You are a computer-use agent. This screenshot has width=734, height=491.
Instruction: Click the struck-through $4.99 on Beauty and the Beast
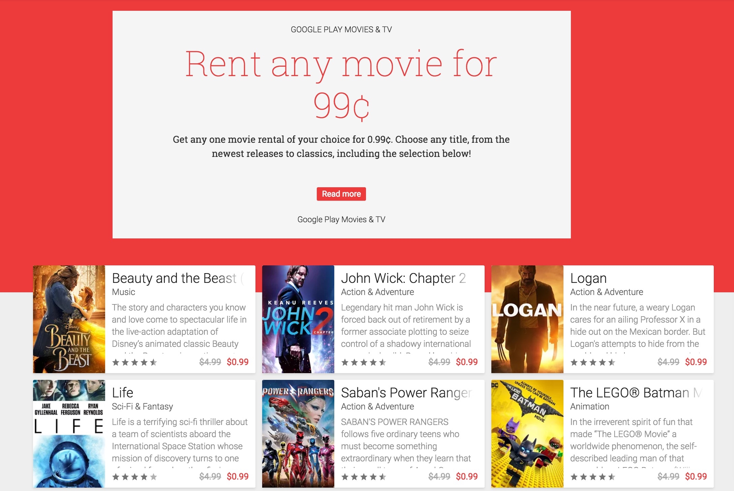(210, 362)
